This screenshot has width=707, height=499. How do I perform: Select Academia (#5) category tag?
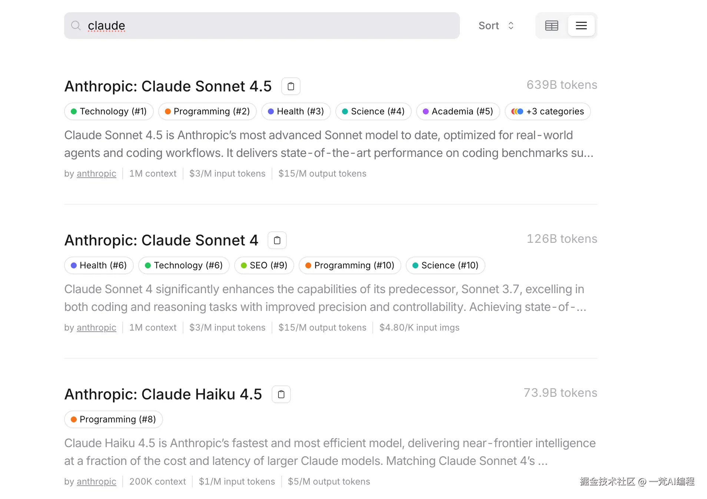click(458, 111)
